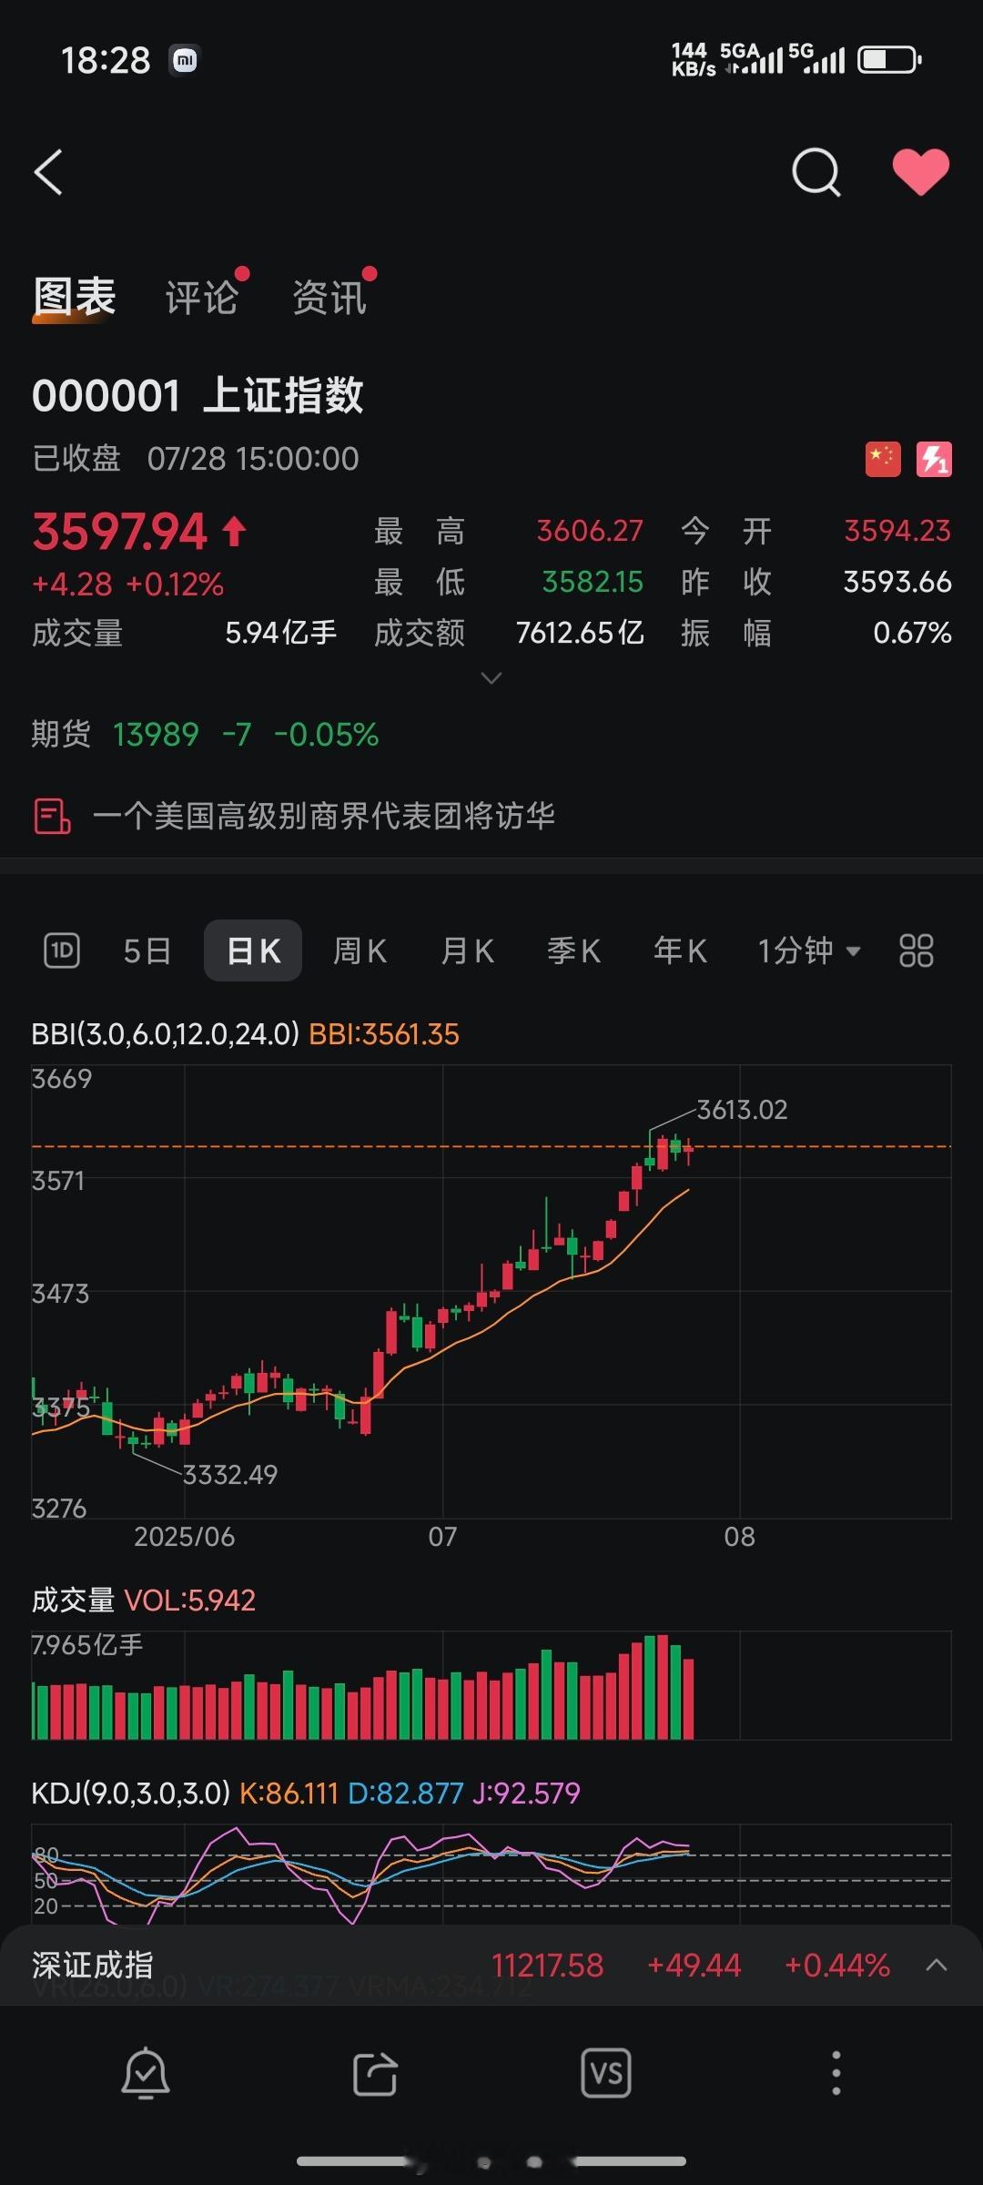Screen dimensions: 983x2185
Task: Switch chart to 5日 view
Action: click(x=147, y=950)
